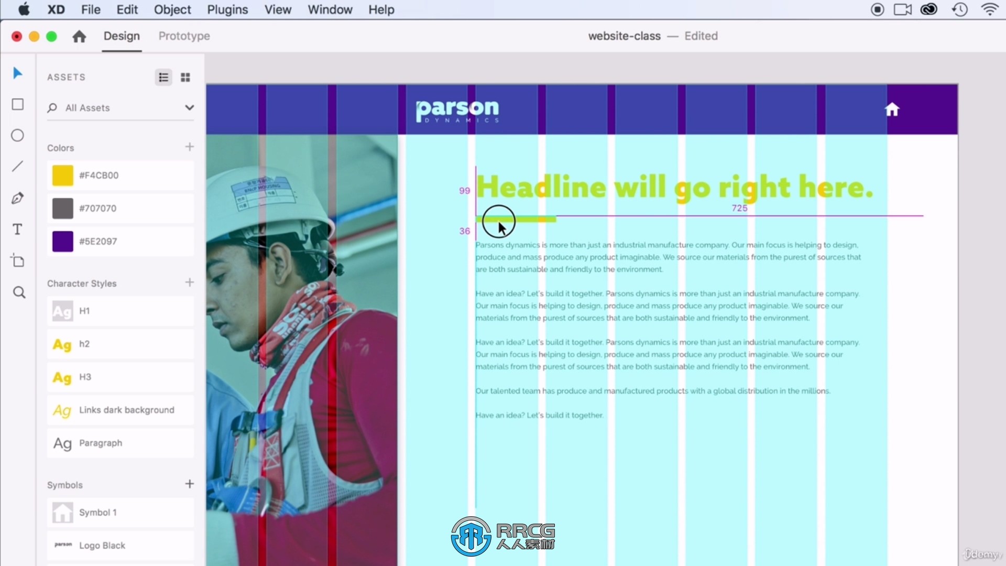Click the Search assets icon

[x=52, y=108]
